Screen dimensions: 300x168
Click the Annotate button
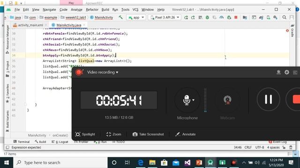(x=186, y=134)
